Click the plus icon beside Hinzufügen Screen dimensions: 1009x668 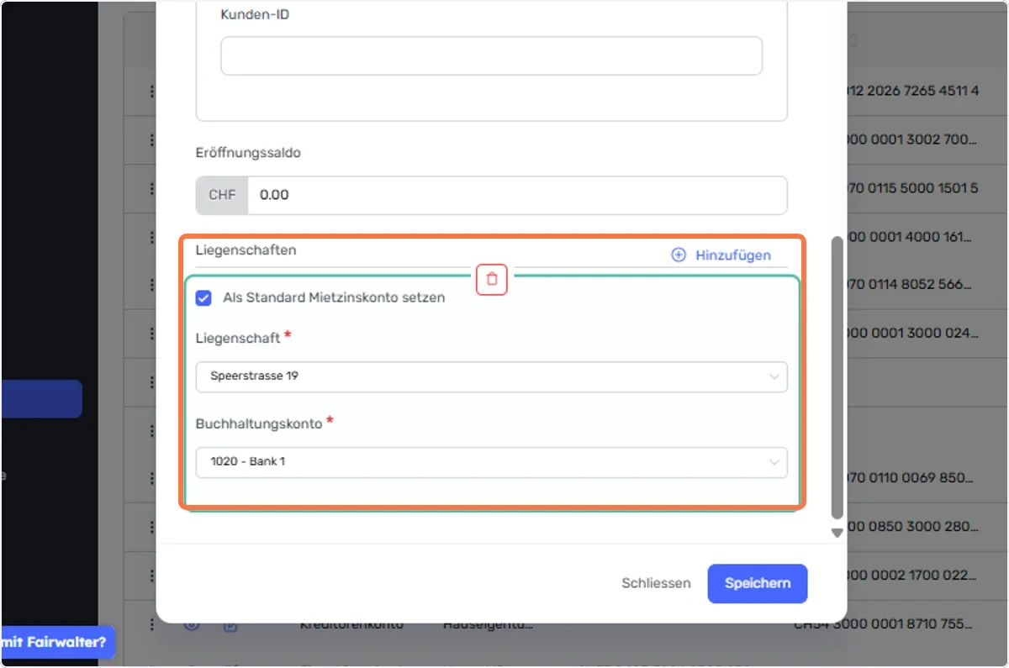[679, 255]
